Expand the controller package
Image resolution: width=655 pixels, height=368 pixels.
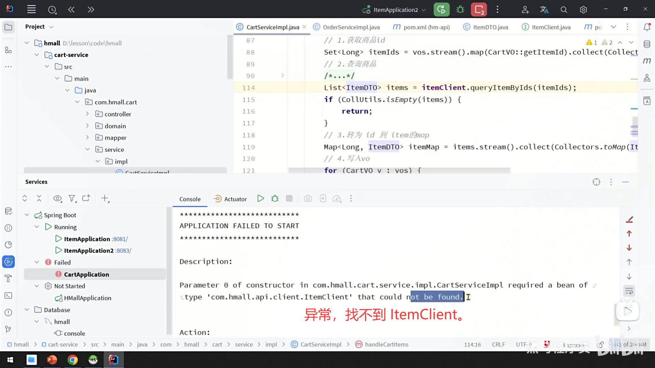click(x=87, y=114)
